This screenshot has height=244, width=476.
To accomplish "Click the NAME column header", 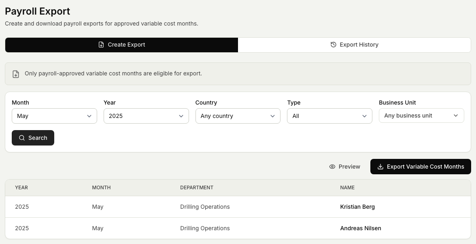I will tap(347, 188).
